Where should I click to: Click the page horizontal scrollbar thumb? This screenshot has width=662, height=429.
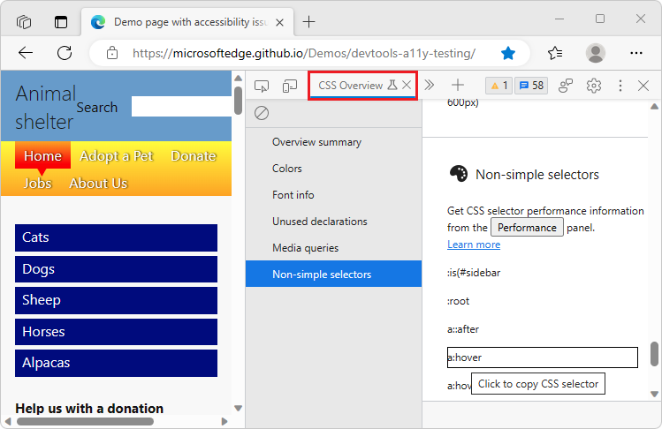click(x=85, y=421)
